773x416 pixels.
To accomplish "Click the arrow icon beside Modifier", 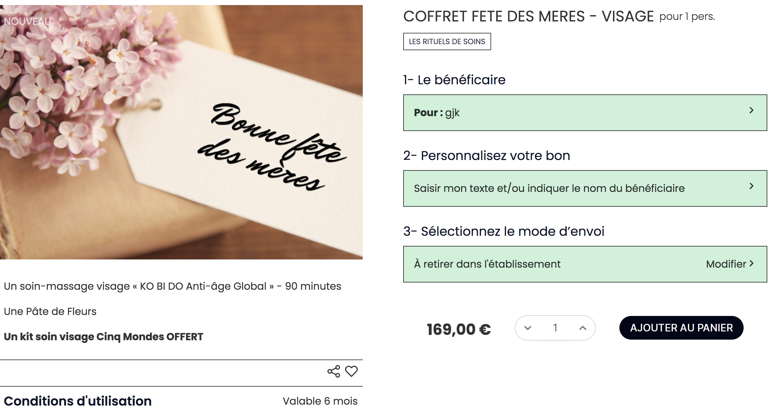I will click(x=752, y=263).
